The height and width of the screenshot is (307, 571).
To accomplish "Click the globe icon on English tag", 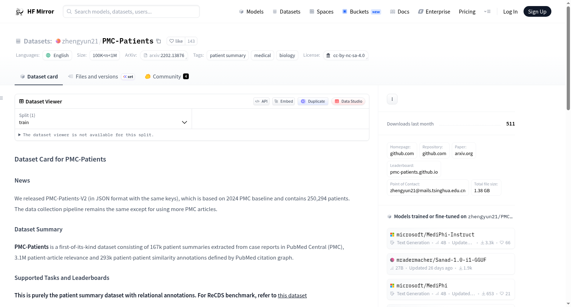I will pos(48,55).
